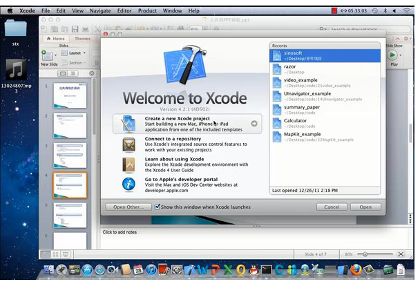
Task: Open PowerPoint P icon in Dock
Action: pos(215,270)
